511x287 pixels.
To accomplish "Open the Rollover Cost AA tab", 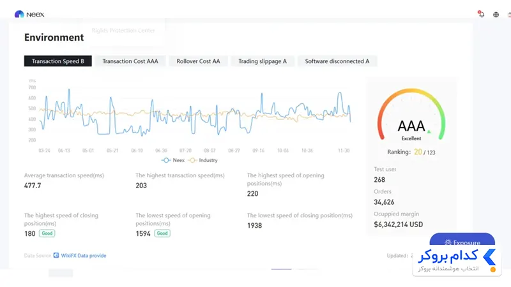I will [x=198, y=61].
